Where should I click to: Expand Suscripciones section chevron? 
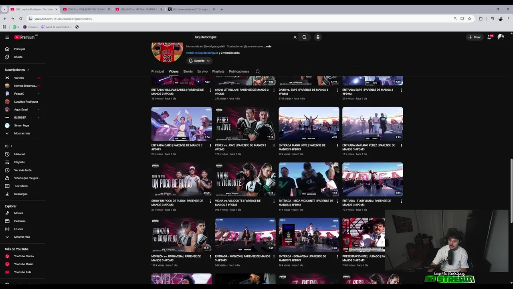point(28,70)
